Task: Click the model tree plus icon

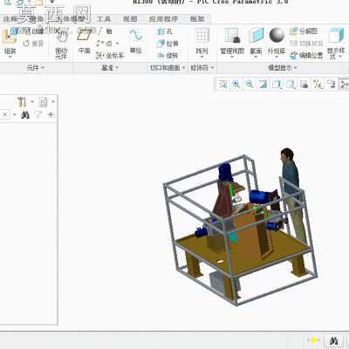Action: (51, 115)
